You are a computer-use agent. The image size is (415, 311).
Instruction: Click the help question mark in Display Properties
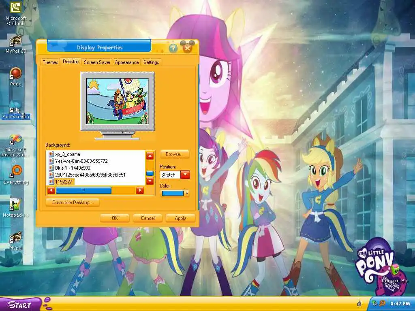[x=173, y=48]
